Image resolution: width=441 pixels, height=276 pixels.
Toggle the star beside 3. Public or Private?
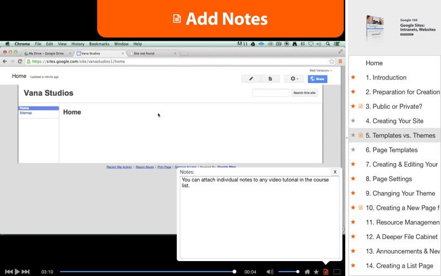[x=353, y=106]
